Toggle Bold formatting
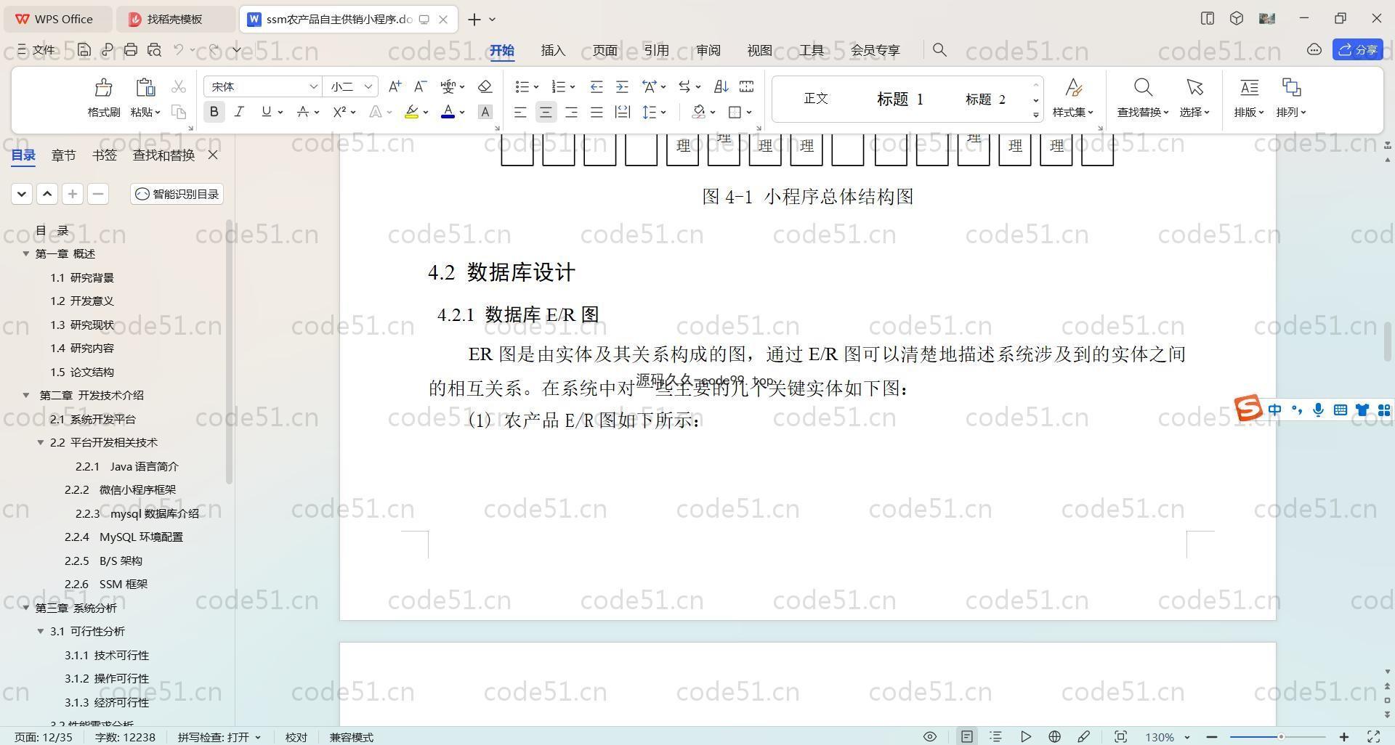Screen dimensions: 1395x745 pyautogui.click(x=214, y=112)
